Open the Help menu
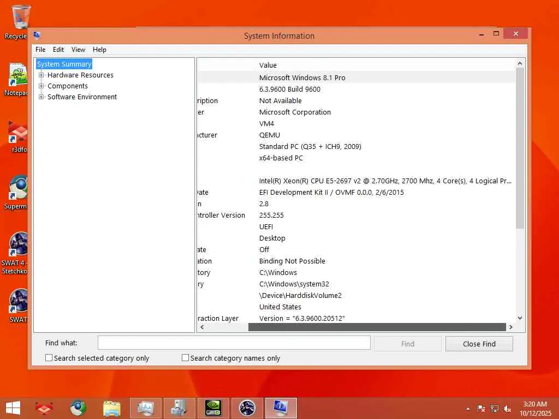Viewport: 559px width, 419px height. tap(99, 50)
